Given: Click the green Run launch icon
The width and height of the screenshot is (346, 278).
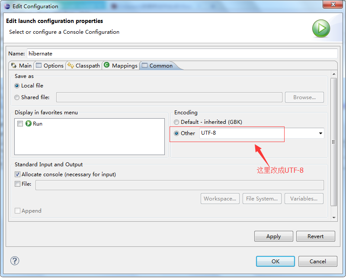Looking at the screenshot, I should tap(320, 28).
